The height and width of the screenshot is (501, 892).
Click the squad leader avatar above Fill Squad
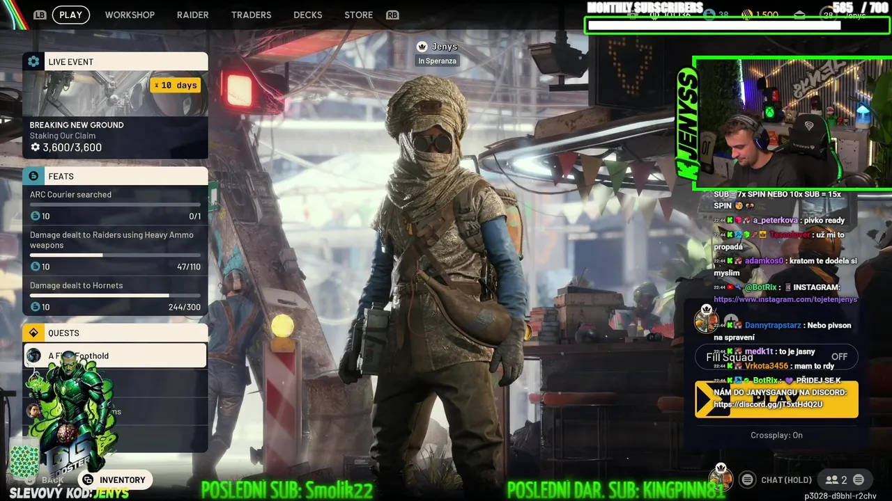[x=706, y=319]
